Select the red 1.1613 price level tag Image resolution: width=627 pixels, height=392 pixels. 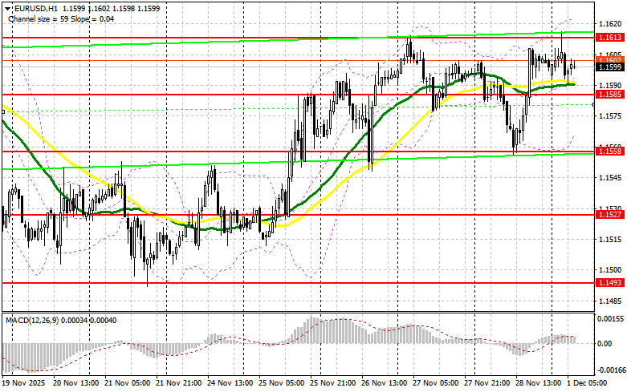(610, 38)
